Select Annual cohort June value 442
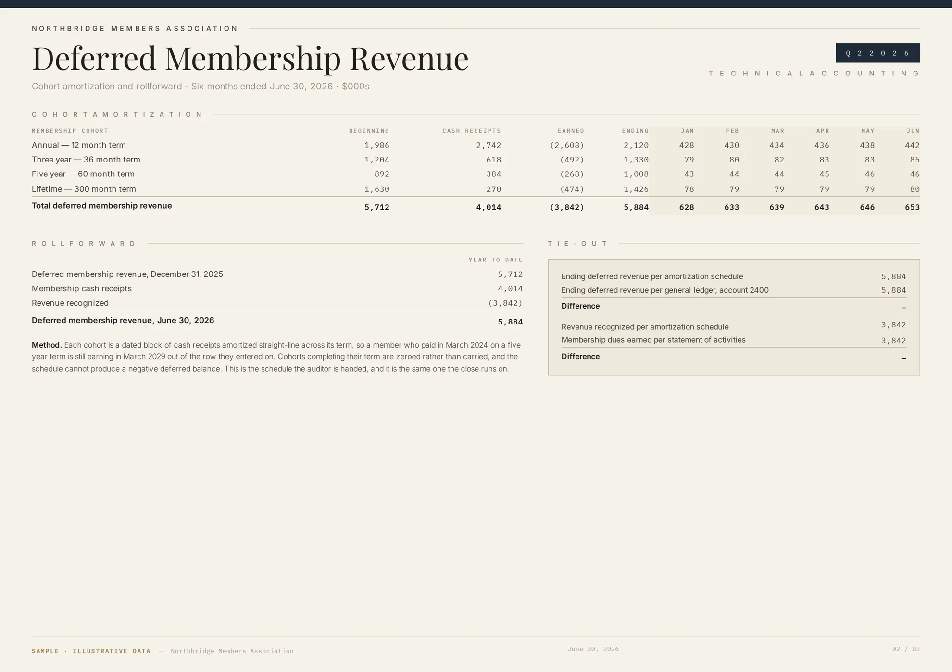 pyautogui.click(x=913, y=145)
